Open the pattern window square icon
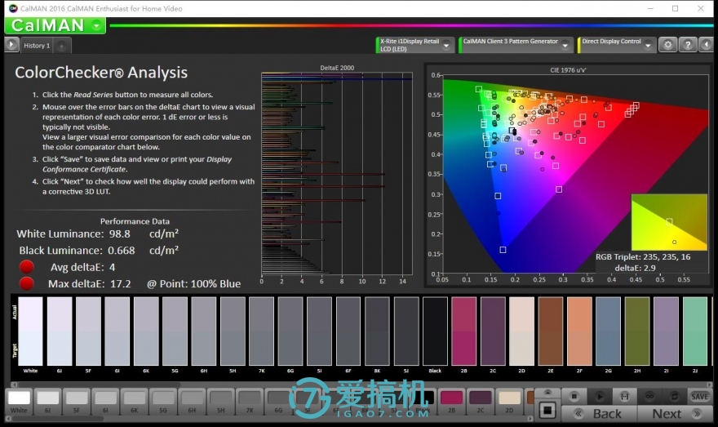718x427 pixels. point(547,410)
